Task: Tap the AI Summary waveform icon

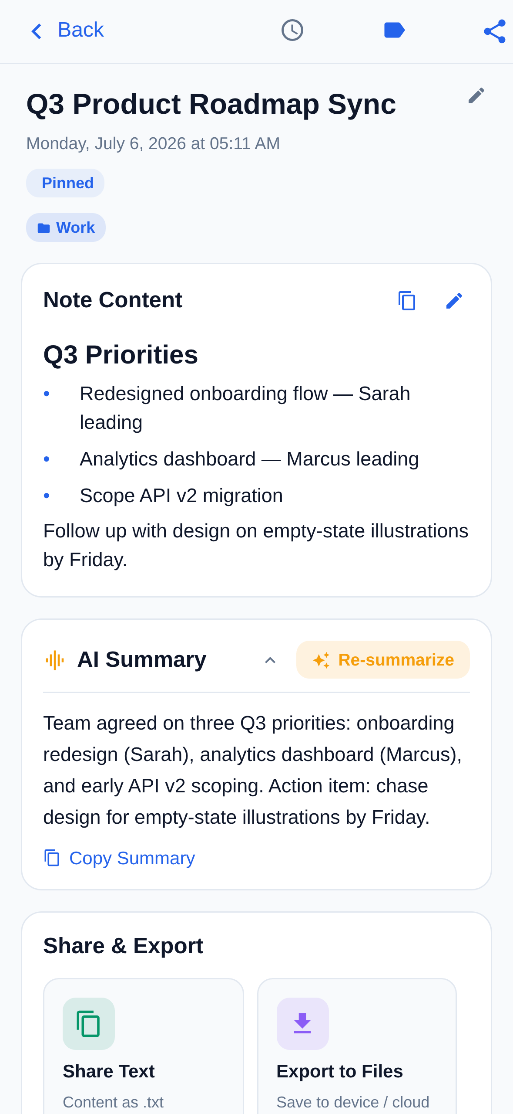Action: (55, 660)
